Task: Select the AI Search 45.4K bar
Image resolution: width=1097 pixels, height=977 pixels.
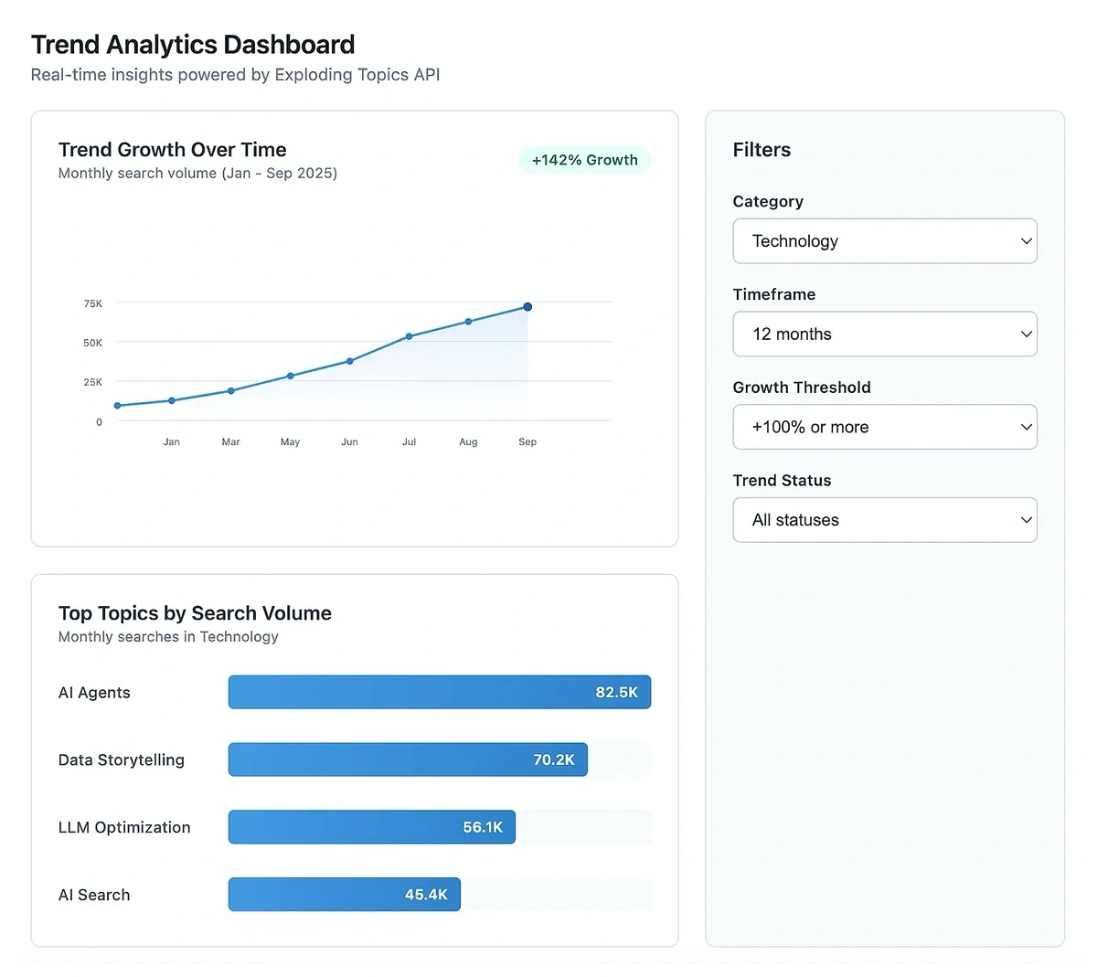Action: pos(344,895)
